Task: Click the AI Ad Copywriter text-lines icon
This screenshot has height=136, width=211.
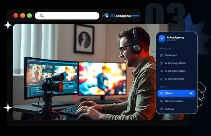Action: (x=161, y=79)
